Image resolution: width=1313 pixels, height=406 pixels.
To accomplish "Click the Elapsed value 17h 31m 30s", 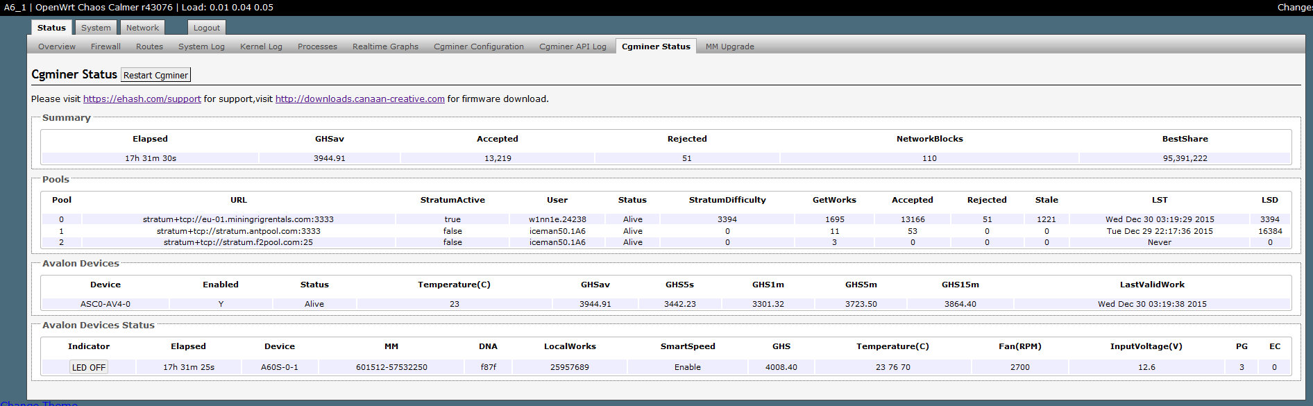I will (151, 158).
